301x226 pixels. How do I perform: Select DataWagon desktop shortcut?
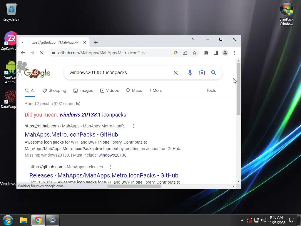(9, 99)
